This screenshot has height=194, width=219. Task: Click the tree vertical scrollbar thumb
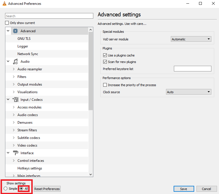click(90, 71)
